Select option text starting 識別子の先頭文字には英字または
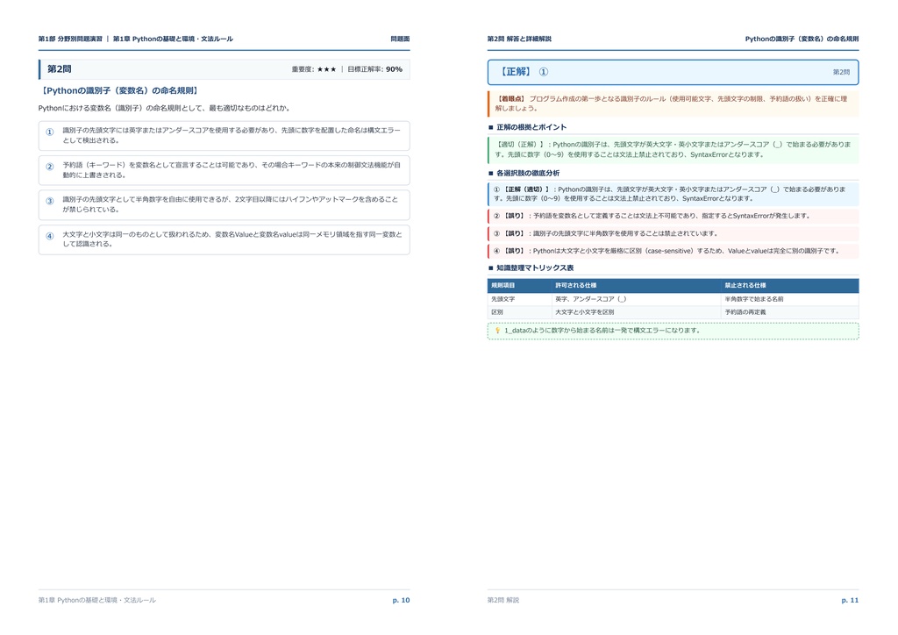 232,135
